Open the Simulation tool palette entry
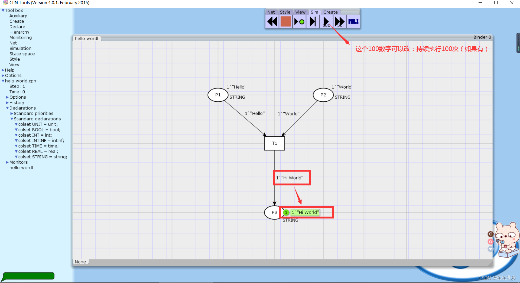520x283 pixels. pos(20,48)
